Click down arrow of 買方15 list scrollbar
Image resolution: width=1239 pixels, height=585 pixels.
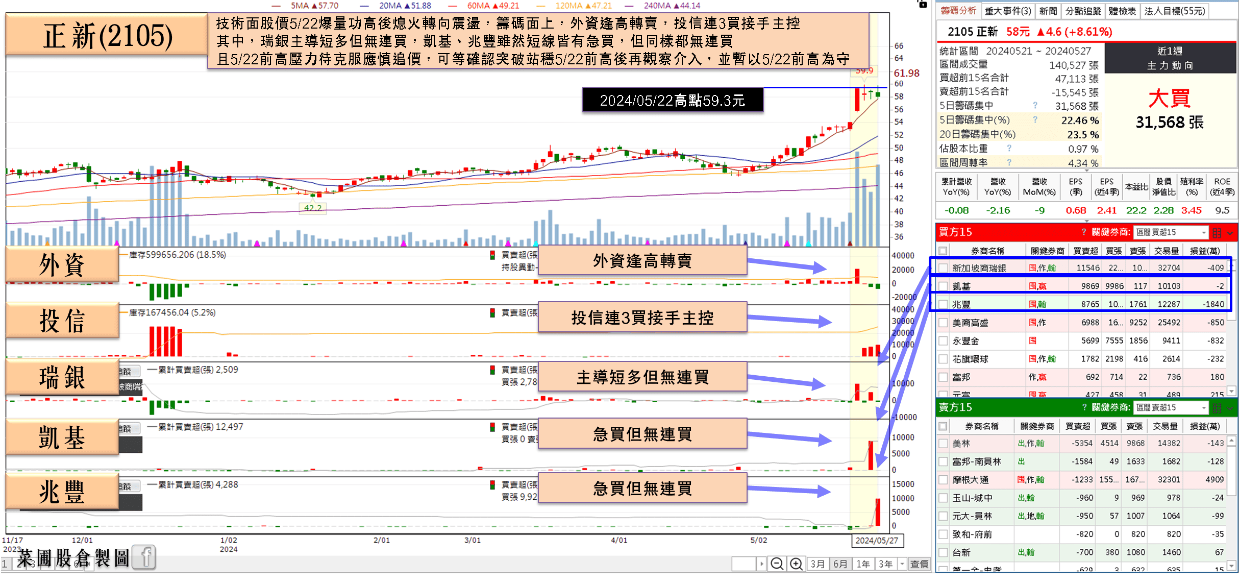tap(1231, 391)
